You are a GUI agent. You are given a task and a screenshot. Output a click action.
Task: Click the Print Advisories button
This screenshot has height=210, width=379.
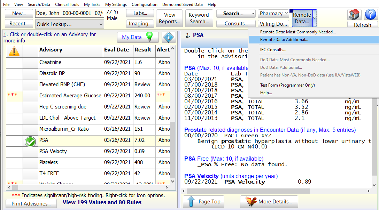coord(31,203)
